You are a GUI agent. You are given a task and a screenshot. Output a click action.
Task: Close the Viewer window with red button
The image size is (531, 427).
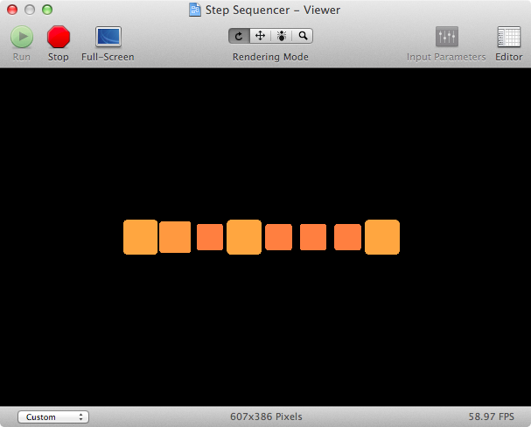(x=12, y=10)
